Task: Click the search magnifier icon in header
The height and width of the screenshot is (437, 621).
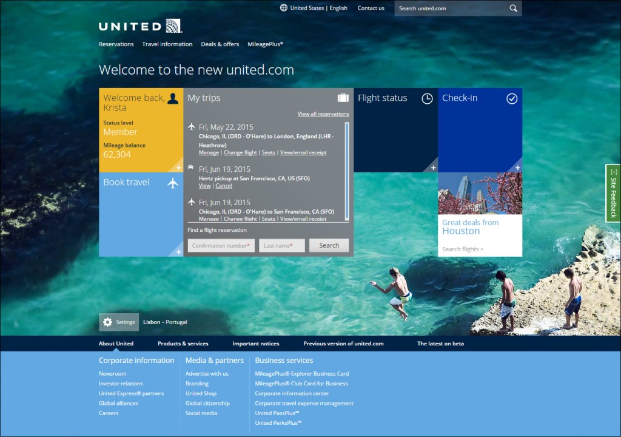Action: (x=513, y=8)
